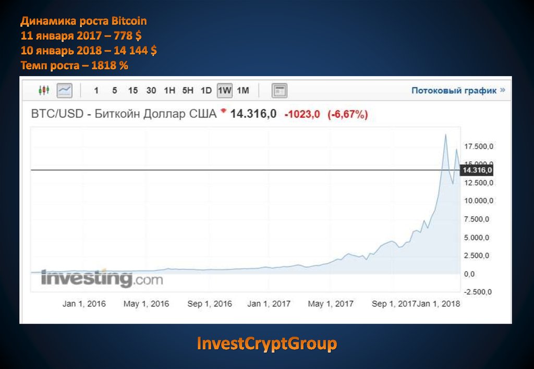
Task: Click the red down arrow price indicator
Action: tap(224, 110)
